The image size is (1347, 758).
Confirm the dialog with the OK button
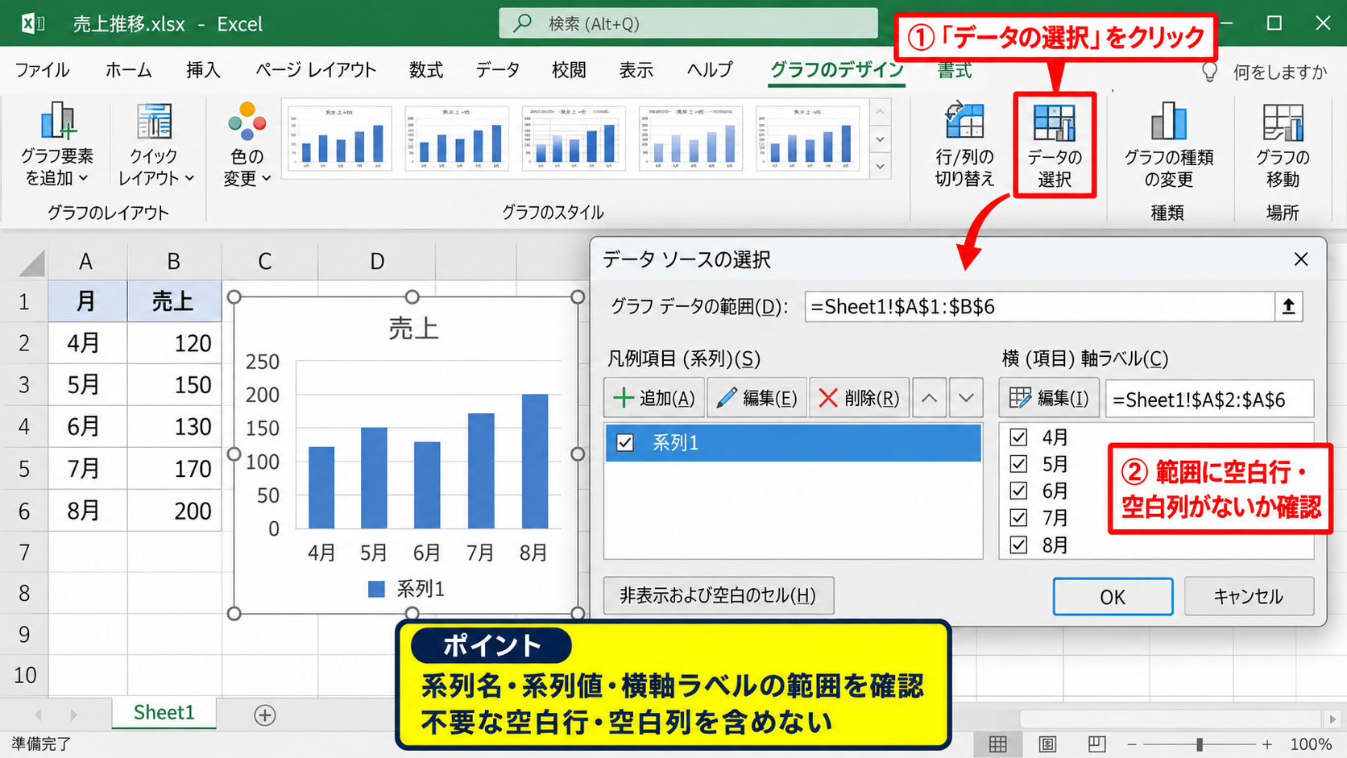(1113, 597)
